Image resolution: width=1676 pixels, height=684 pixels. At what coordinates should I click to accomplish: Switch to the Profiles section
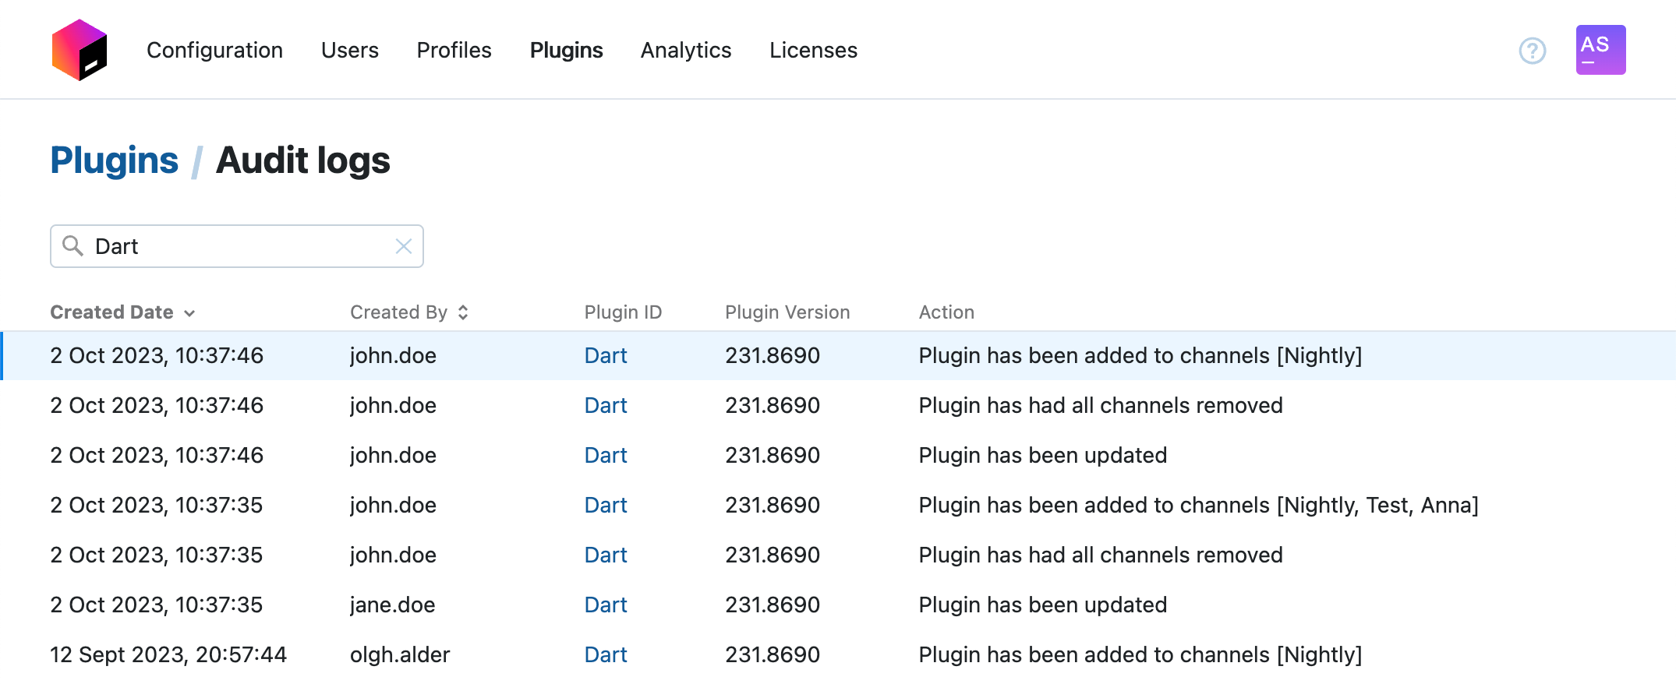click(x=454, y=50)
